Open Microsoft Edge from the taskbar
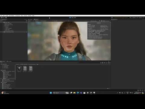The width and height of the screenshot is (145, 109). (x=78, y=93)
